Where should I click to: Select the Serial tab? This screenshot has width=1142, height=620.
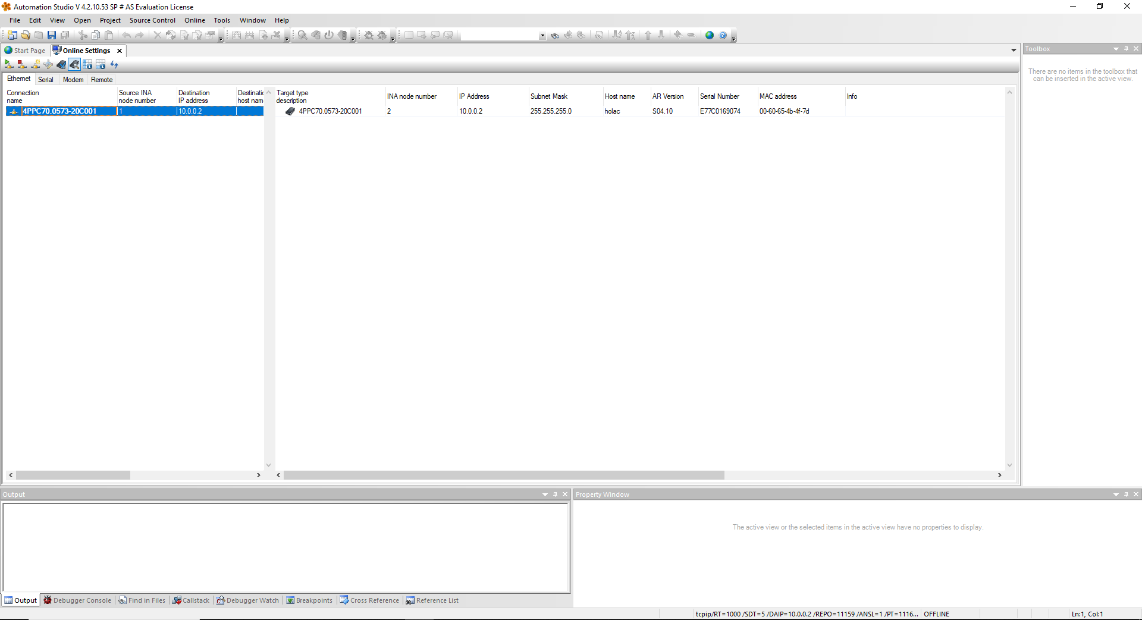click(46, 80)
